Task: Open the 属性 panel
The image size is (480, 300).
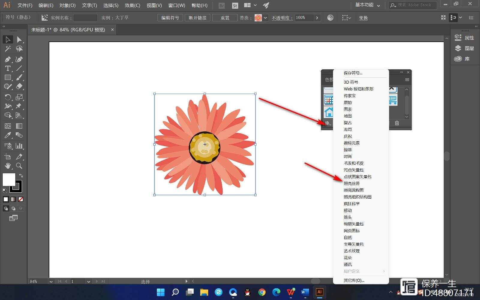Action: click(x=464, y=38)
